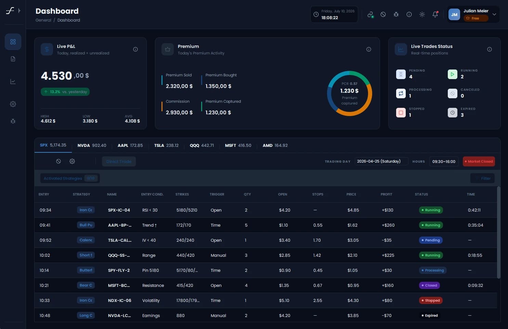Click the ban circle icon in header
The height and width of the screenshot is (329, 508).
point(383,14)
